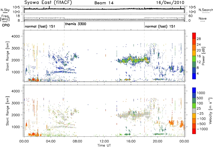Click the '4' tick on Power colorbar

(198, 73)
